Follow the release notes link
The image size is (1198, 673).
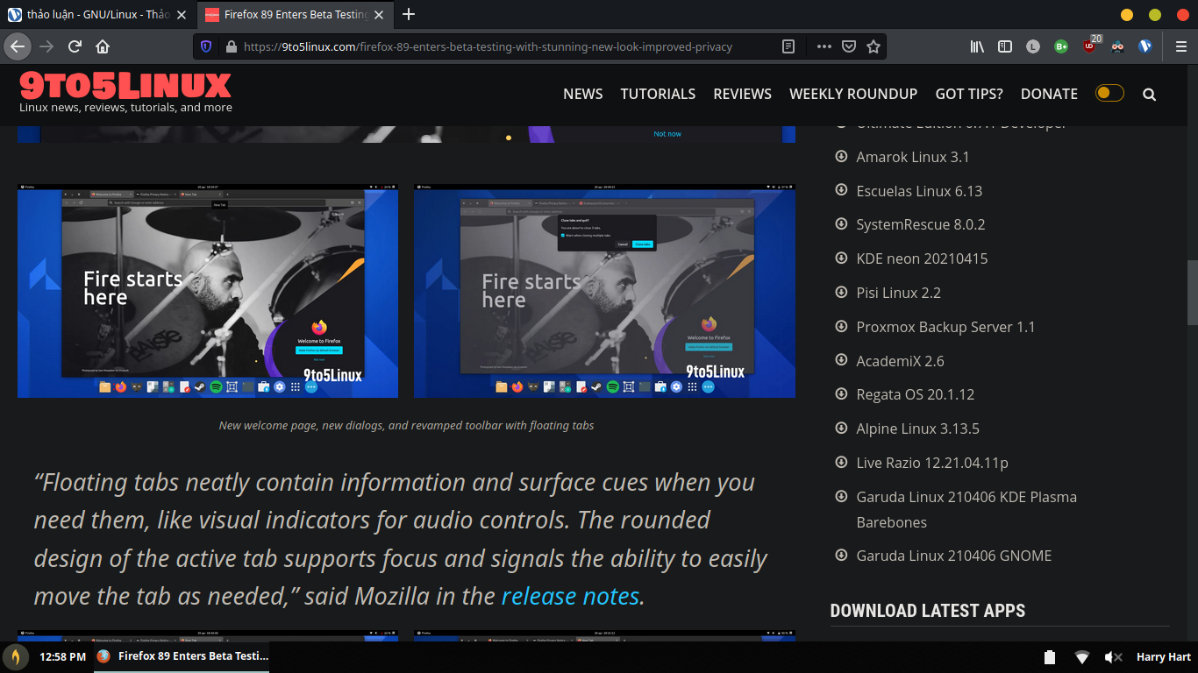570,597
